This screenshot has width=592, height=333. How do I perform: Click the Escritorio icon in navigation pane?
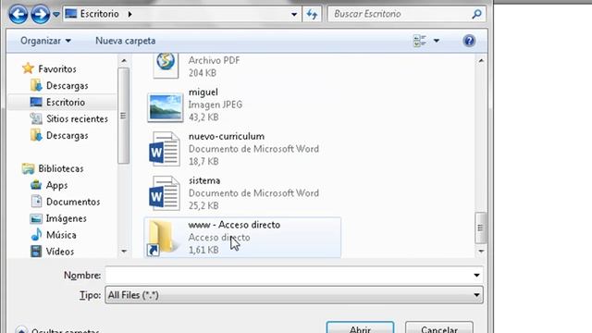point(36,102)
